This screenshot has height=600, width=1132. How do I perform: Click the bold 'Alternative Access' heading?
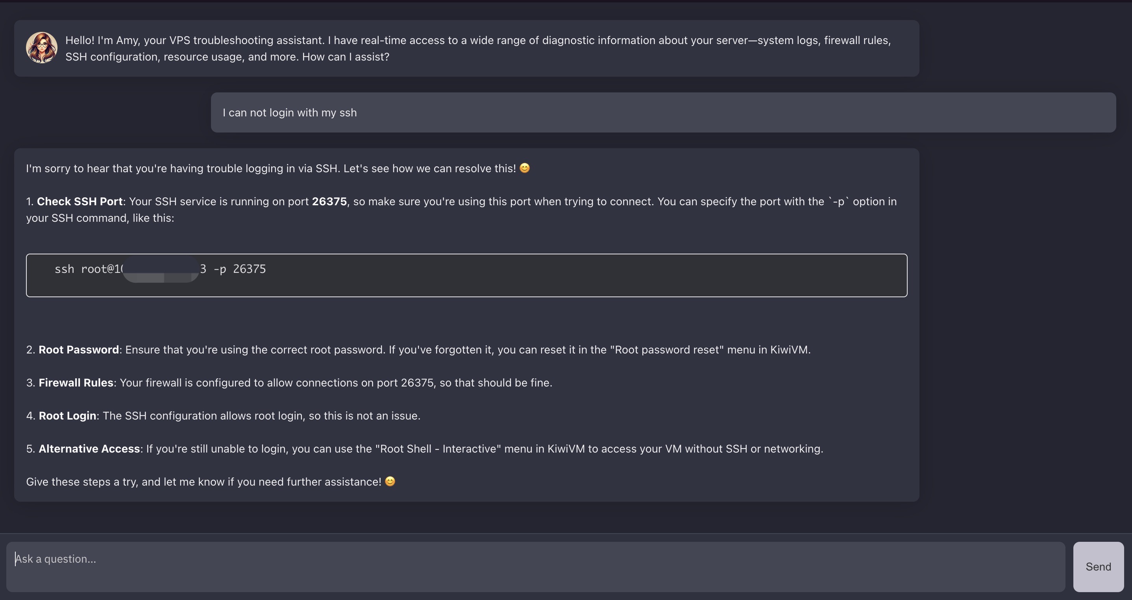click(x=89, y=449)
